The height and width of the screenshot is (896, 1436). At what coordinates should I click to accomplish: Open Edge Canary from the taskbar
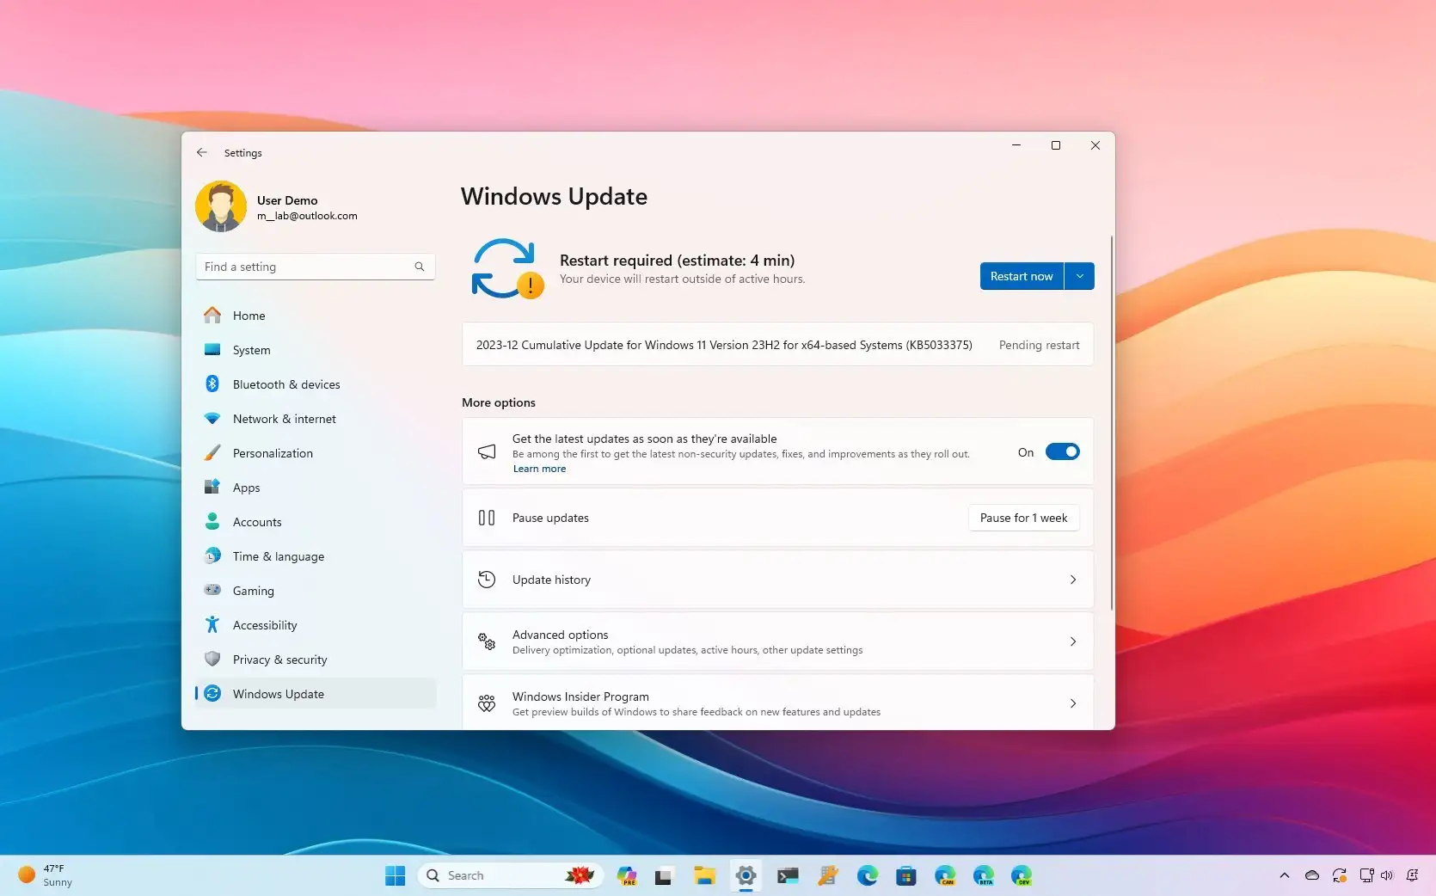tap(945, 875)
